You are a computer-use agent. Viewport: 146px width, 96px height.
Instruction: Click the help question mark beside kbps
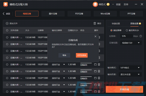[x=140, y=36]
